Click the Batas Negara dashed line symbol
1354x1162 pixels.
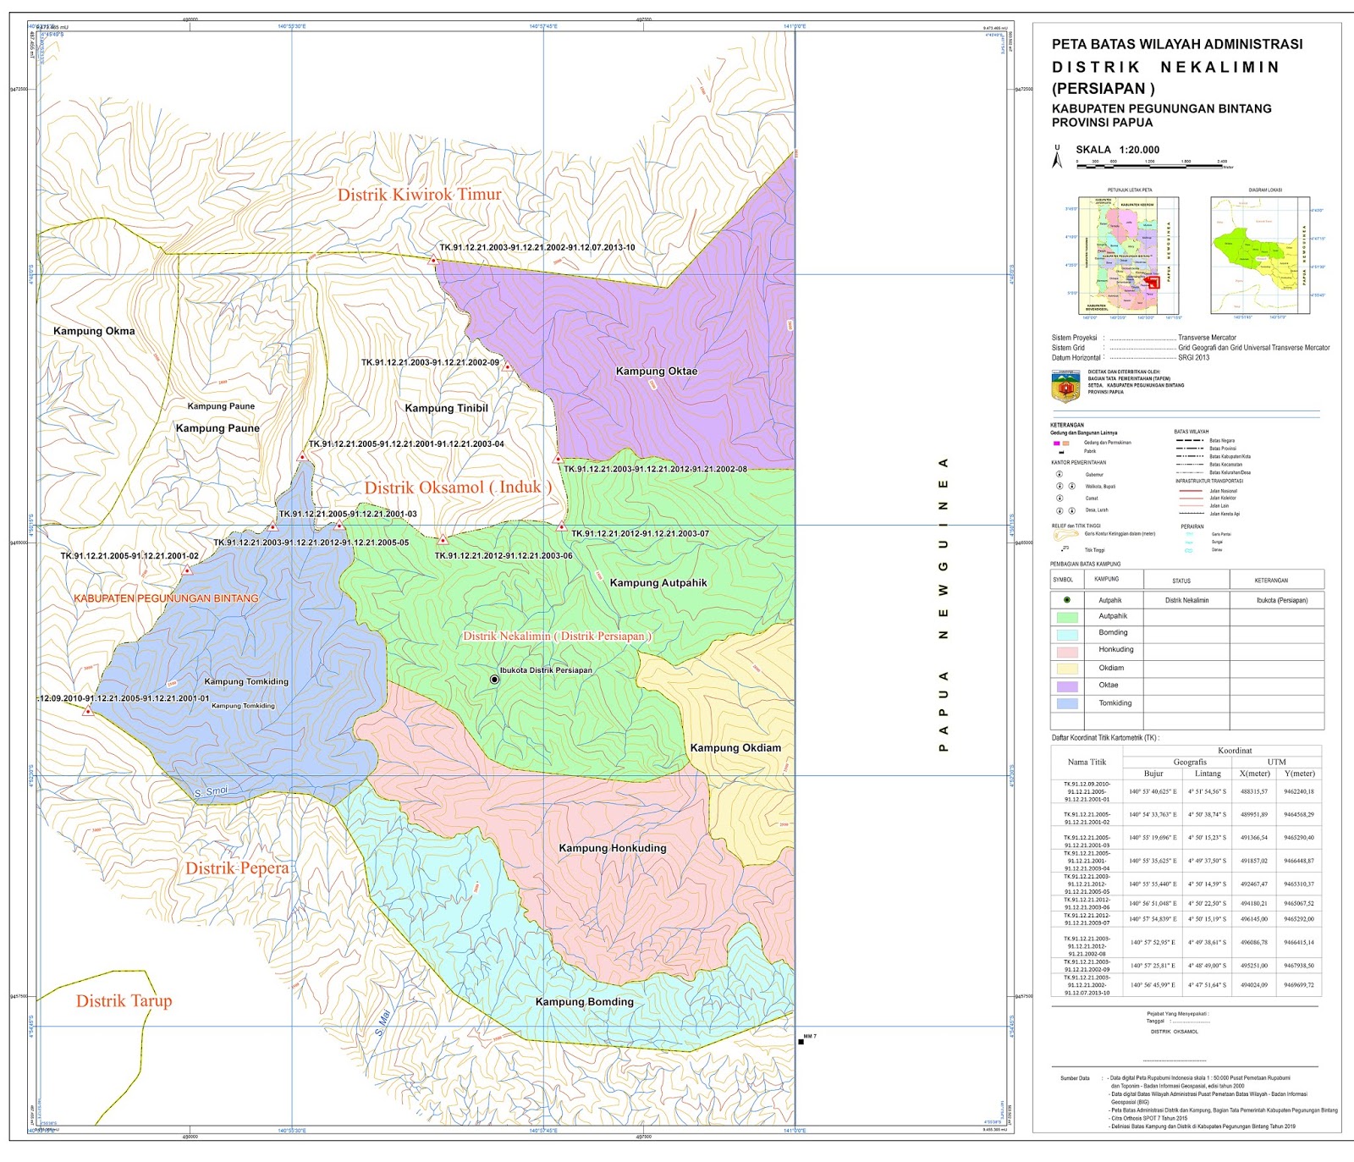[1190, 440]
